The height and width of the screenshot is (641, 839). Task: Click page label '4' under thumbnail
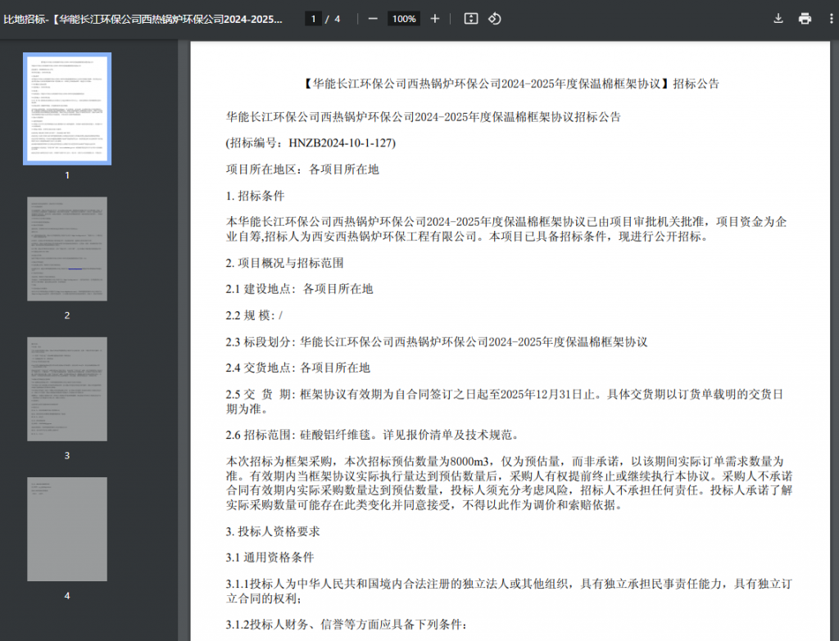(x=67, y=595)
